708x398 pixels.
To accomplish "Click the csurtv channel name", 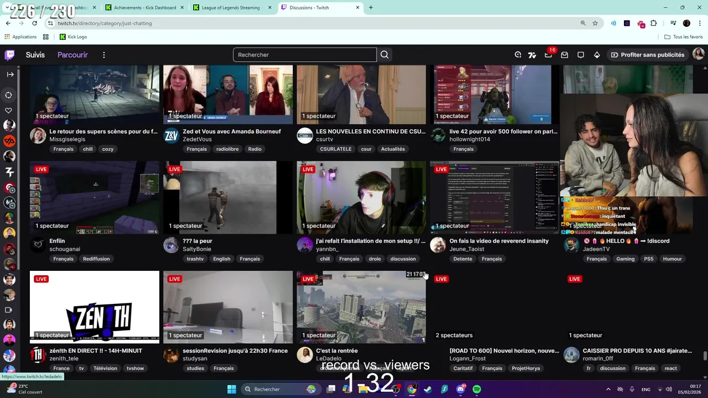I will tap(324, 140).
